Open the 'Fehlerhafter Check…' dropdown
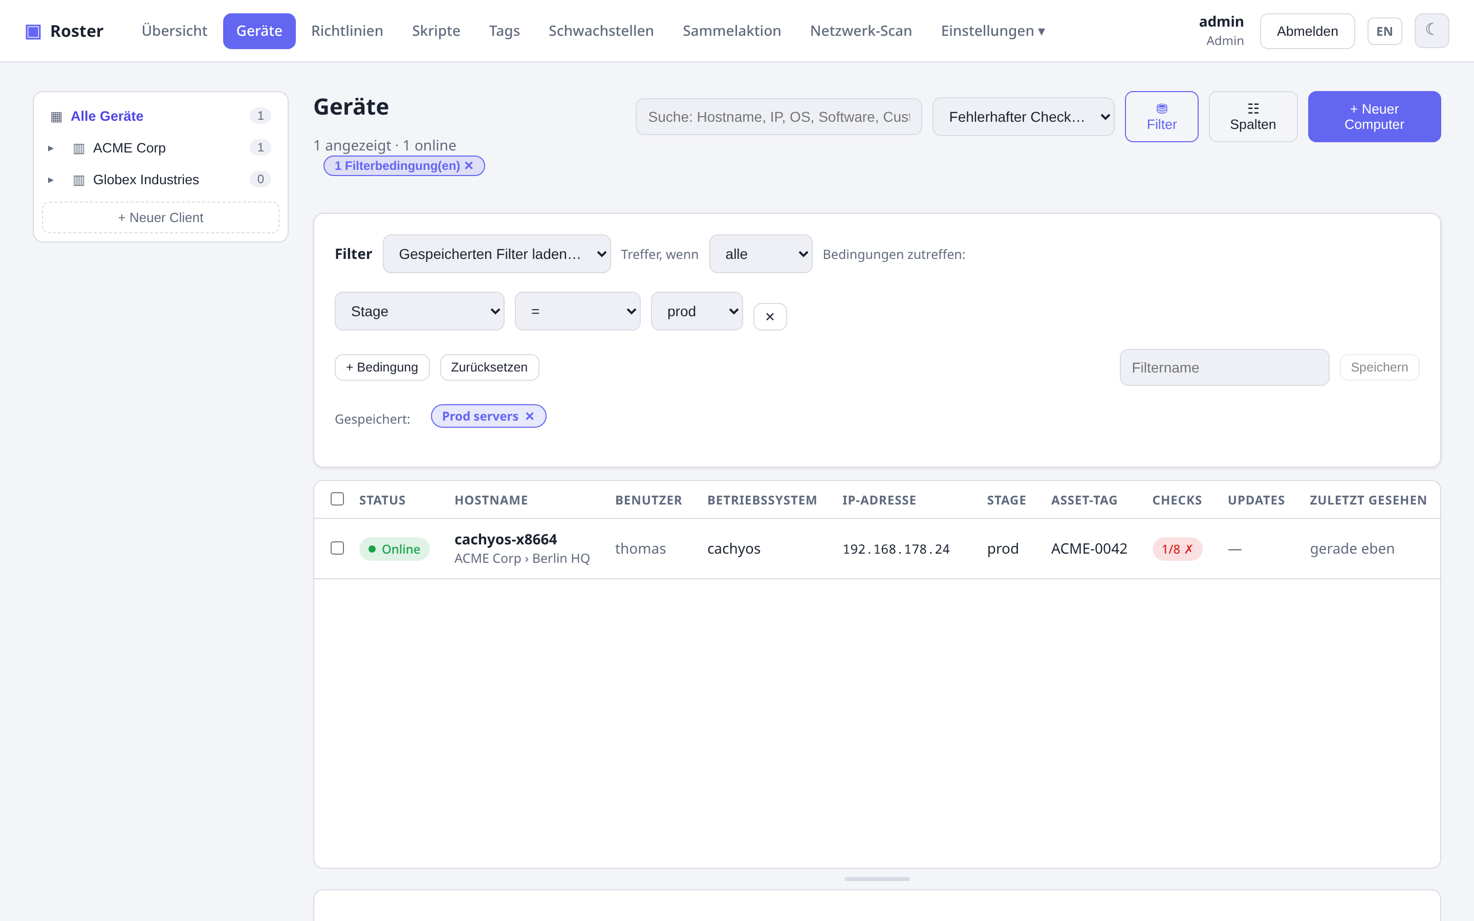Viewport: 1474px width, 921px height. [1023, 116]
